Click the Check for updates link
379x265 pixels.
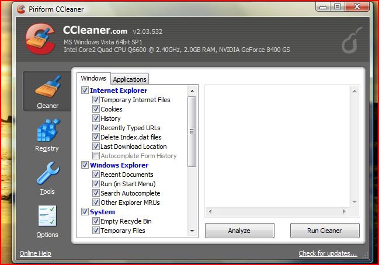tap(328, 253)
